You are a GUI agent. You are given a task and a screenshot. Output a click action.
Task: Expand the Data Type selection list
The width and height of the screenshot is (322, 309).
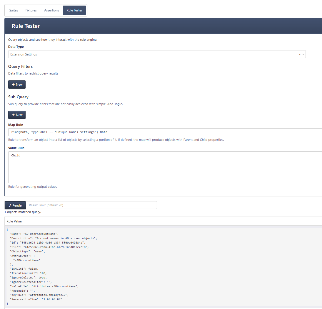coord(303,54)
